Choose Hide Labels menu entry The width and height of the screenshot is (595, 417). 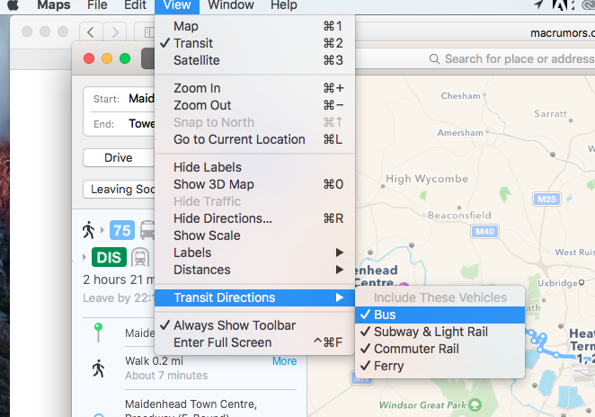click(254, 167)
